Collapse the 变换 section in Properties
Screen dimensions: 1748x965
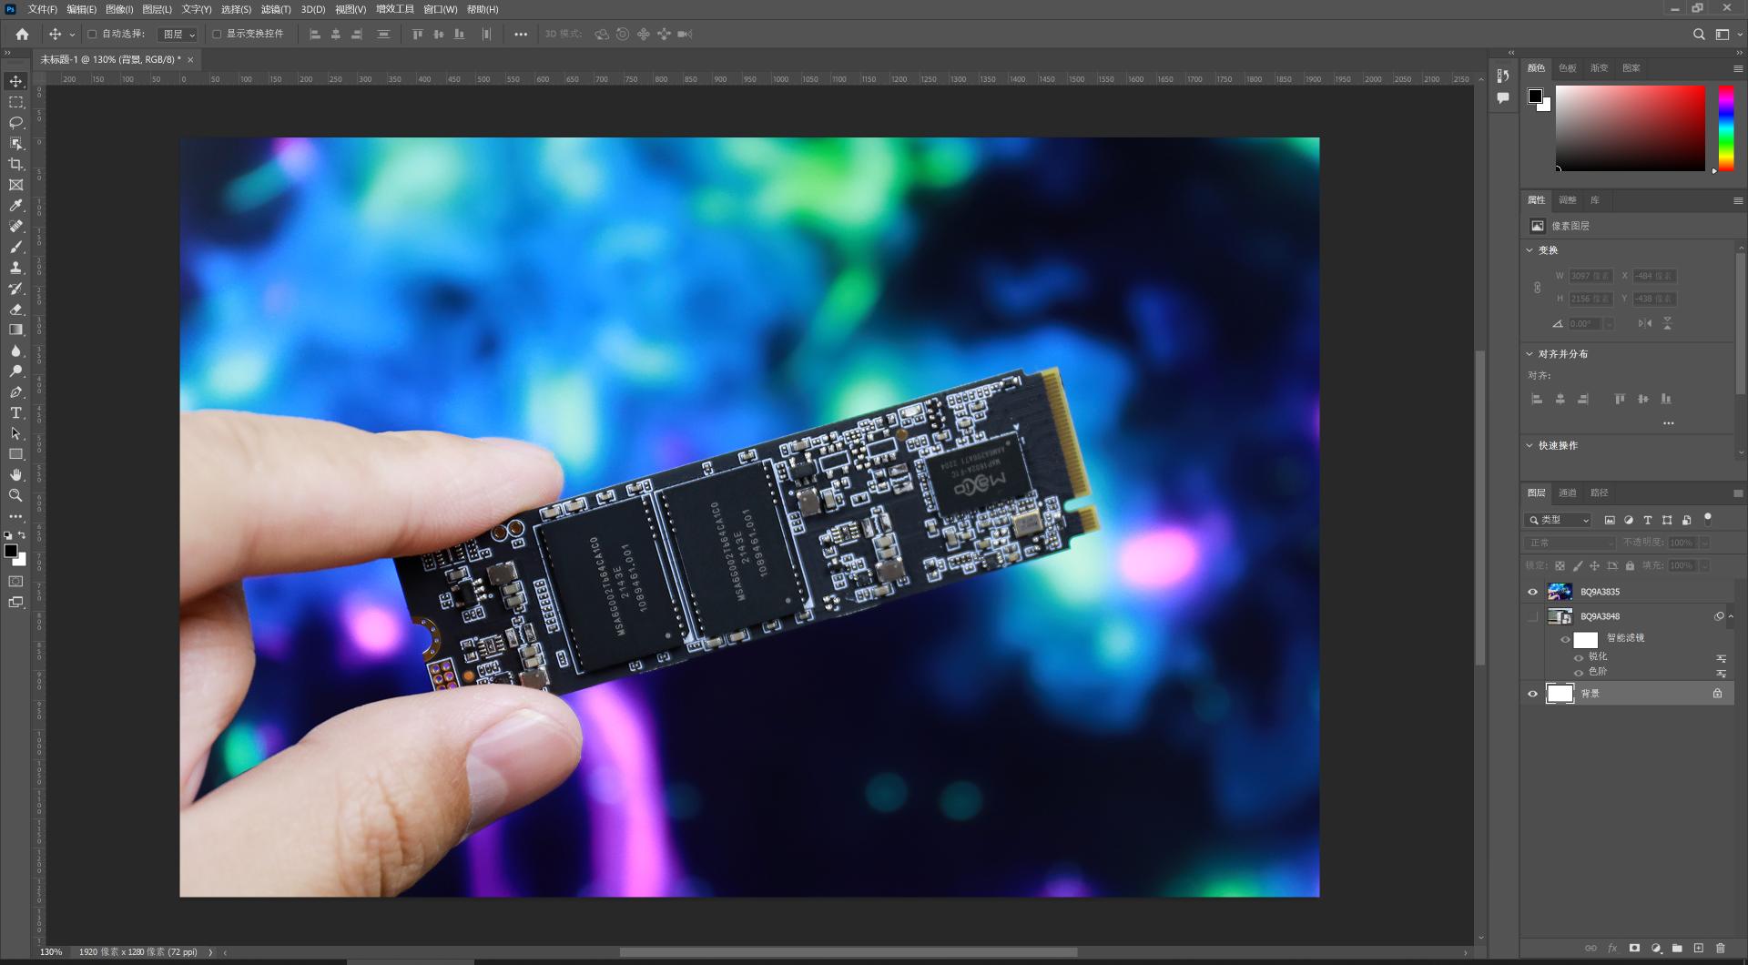(1529, 249)
